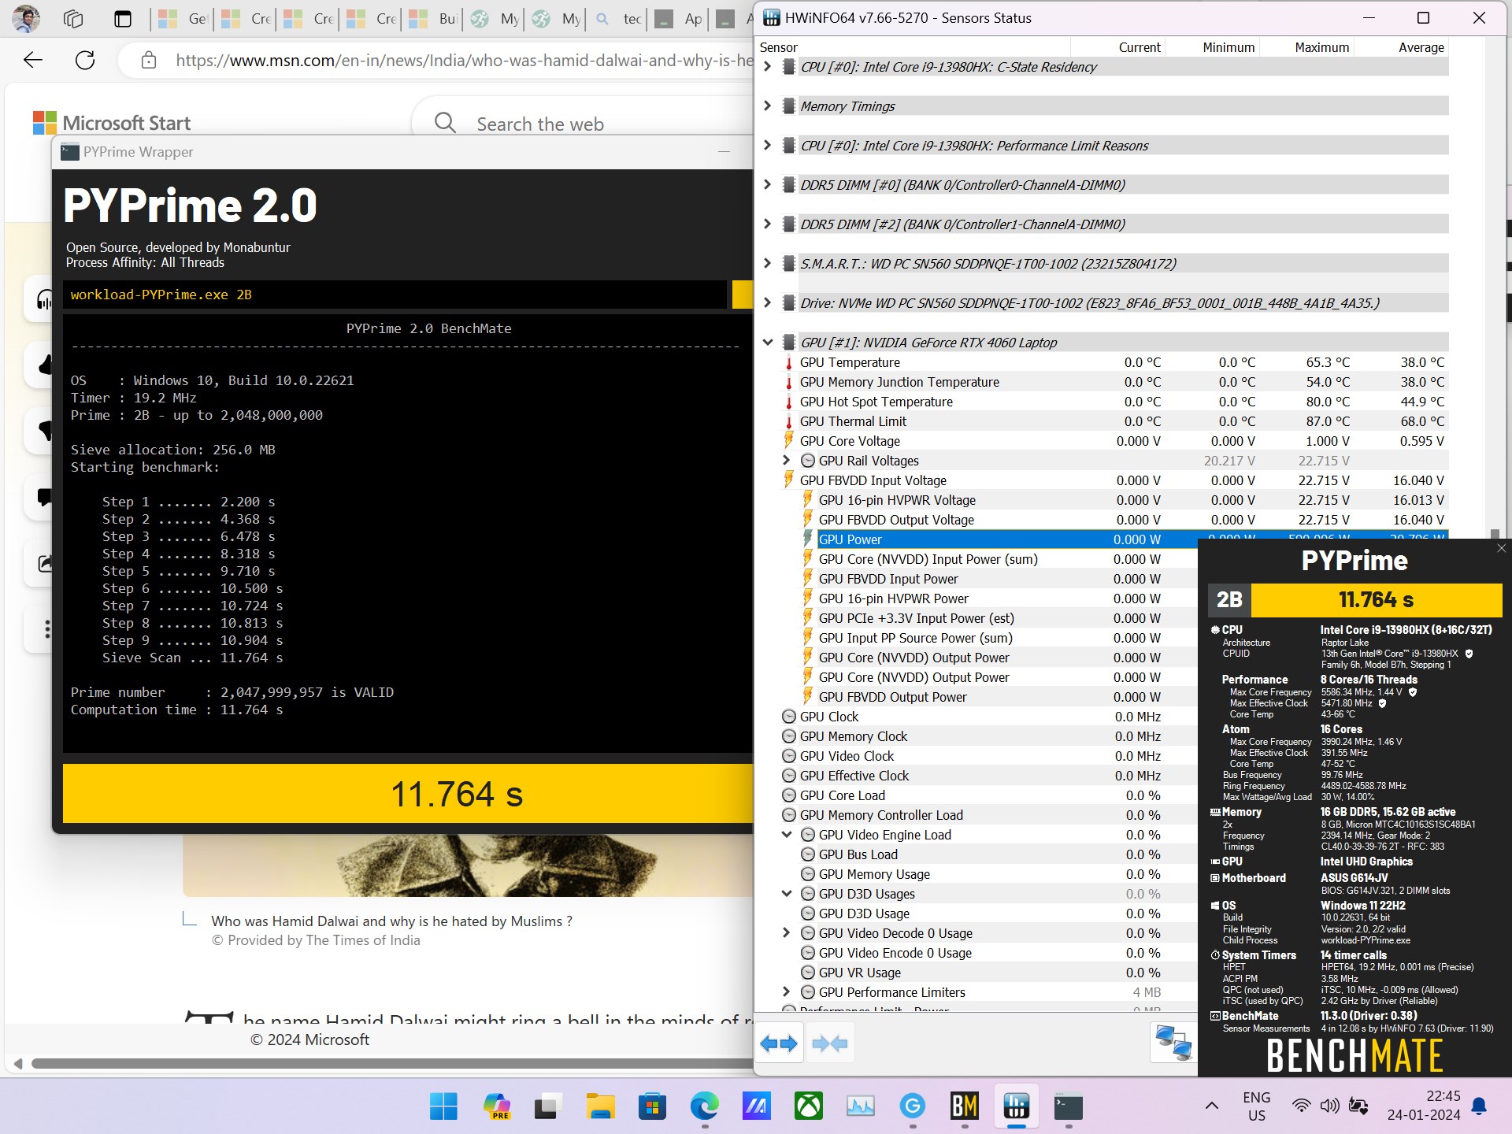Click the Search the web field
Screen dimensions: 1512x1134
[583, 124]
